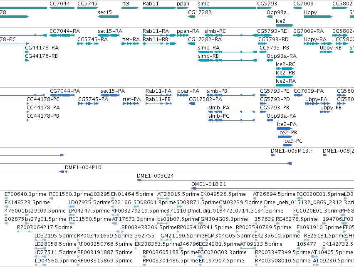354x267 pixels.
Task: Select the CG7009 gene label
Action: [303, 4]
